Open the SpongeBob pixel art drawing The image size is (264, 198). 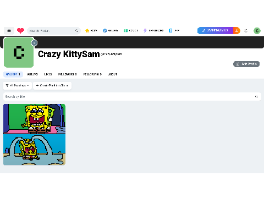(34, 135)
